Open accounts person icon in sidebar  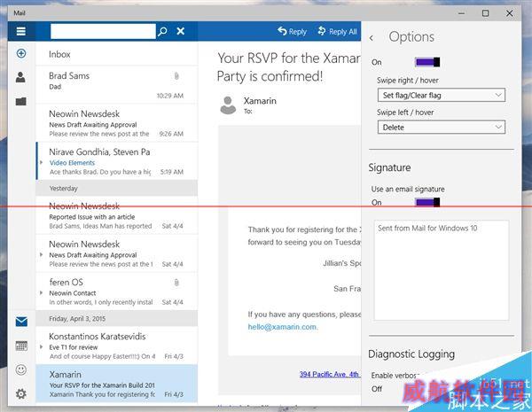coord(20,77)
